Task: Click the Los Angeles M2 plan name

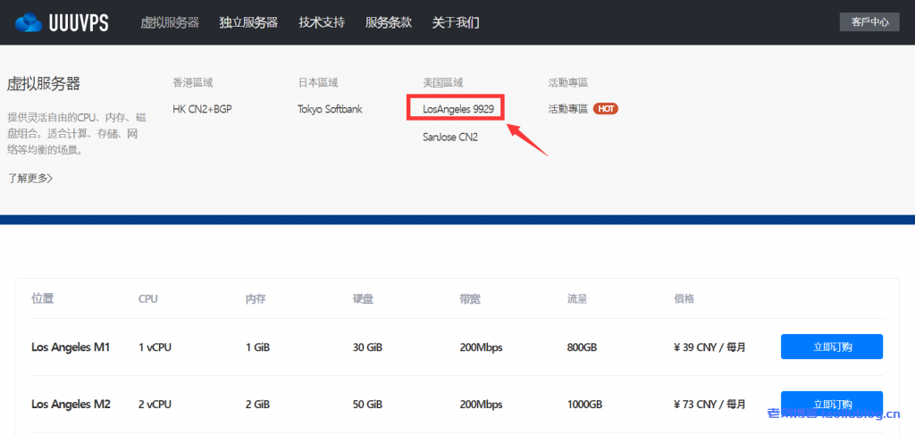Action: (71, 404)
